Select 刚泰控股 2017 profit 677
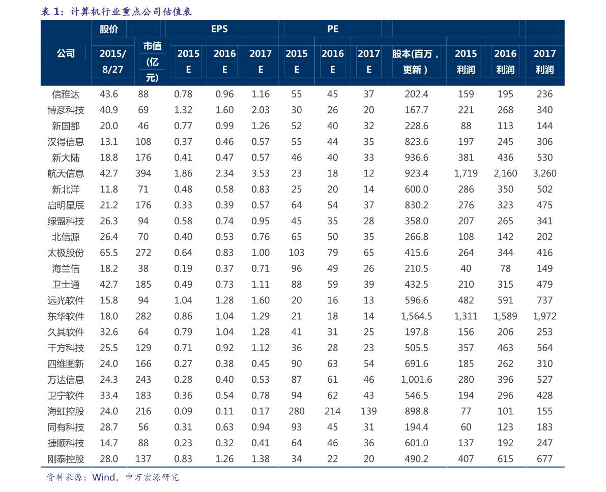Image resolution: width=606 pixels, height=492 pixels. (544, 459)
